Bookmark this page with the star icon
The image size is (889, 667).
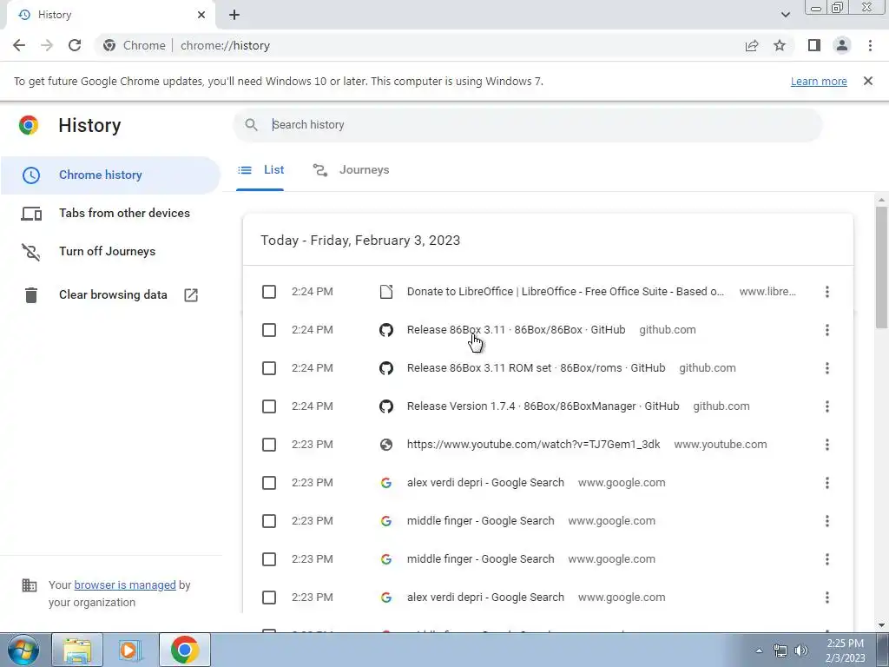(780, 45)
